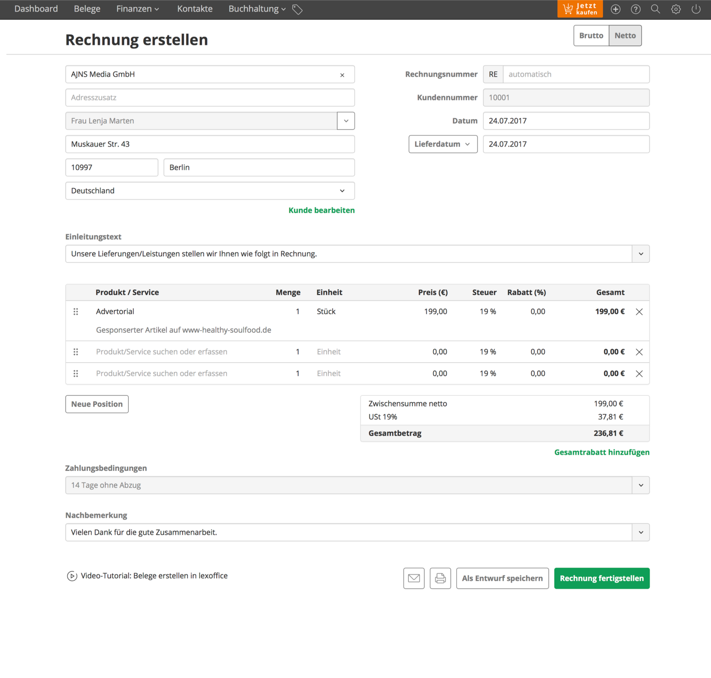Screen dimensions: 711x678
Task: Remove the third empty position row
Action: click(639, 373)
